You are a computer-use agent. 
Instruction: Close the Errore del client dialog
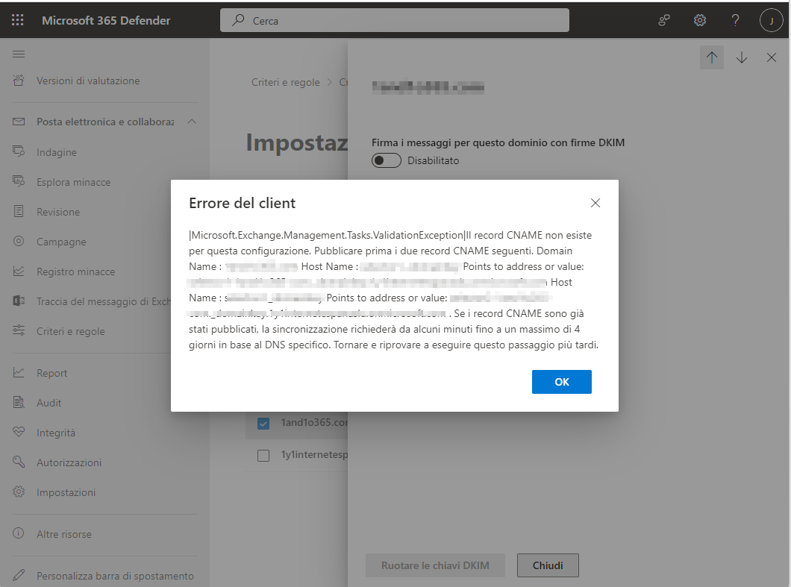(595, 203)
